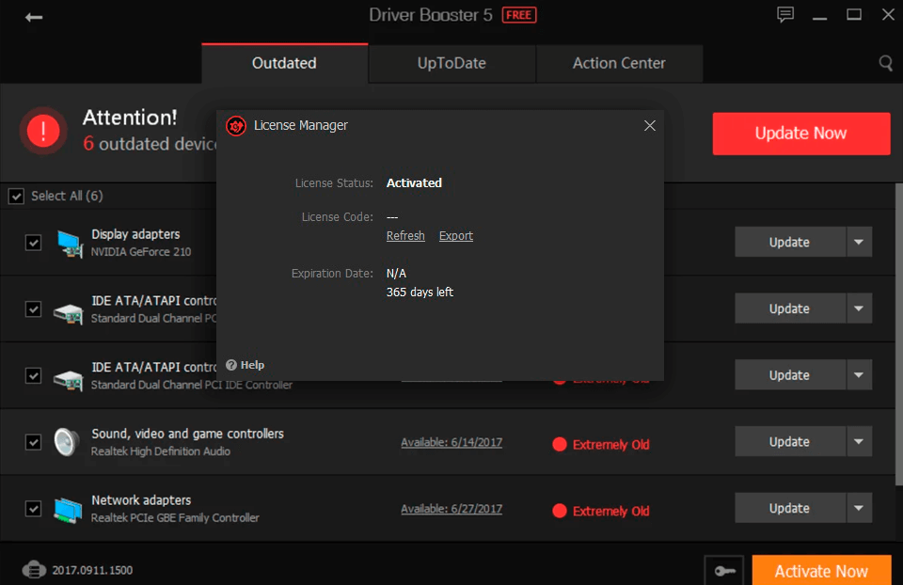Switch to the UpToDate tab
This screenshot has width=903, height=585.
(x=451, y=63)
